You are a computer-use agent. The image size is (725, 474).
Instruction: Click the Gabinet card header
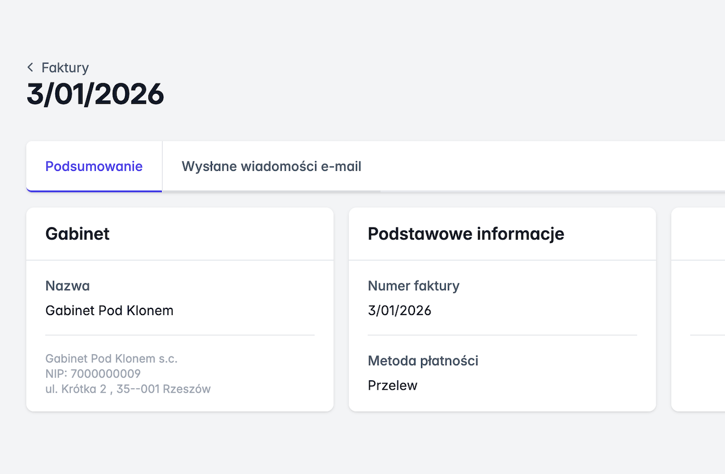[78, 234]
